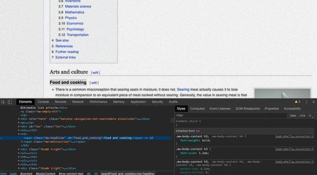Click #mw-content-text in the DOM breadcrumb

click(x=71, y=173)
